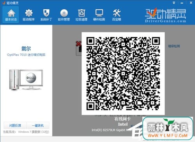Open the 软件管理 disc tab
The image size is (195, 142).
pos(64,15)
